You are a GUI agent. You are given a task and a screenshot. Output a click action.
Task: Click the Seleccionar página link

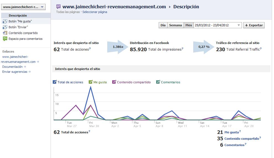[95, 12]
